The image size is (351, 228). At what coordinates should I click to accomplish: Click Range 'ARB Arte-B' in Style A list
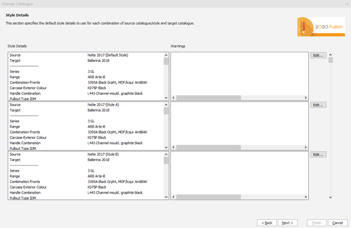(x=96, y=126)
